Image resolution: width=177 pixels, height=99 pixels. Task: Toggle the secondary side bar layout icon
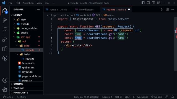coord(153,3)
